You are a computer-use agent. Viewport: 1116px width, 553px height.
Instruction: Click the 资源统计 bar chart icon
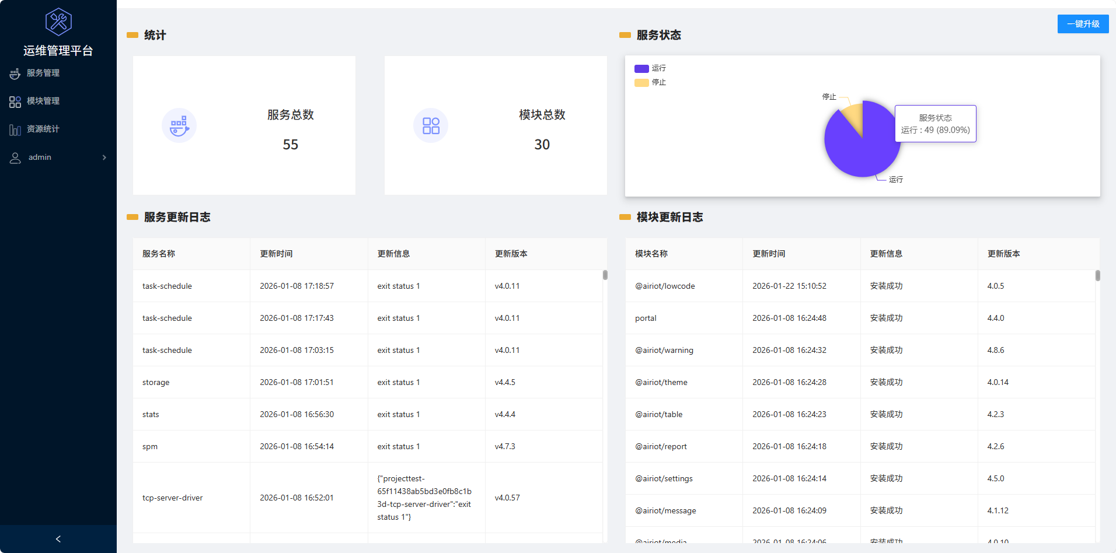(x=15, y=129)
